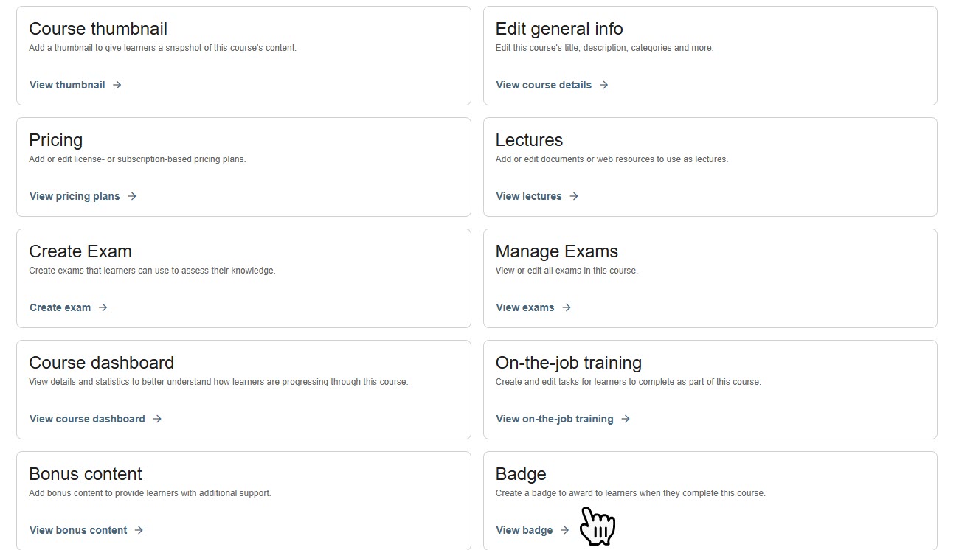Open the View exams link
959x550 pixels.
point(525,307)
